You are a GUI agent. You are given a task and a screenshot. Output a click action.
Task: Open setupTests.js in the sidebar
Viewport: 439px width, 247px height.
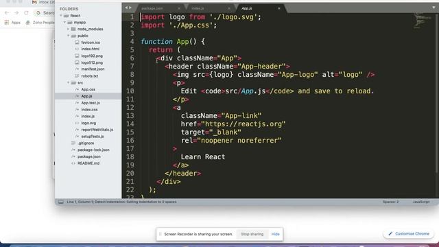click(93, 137)
